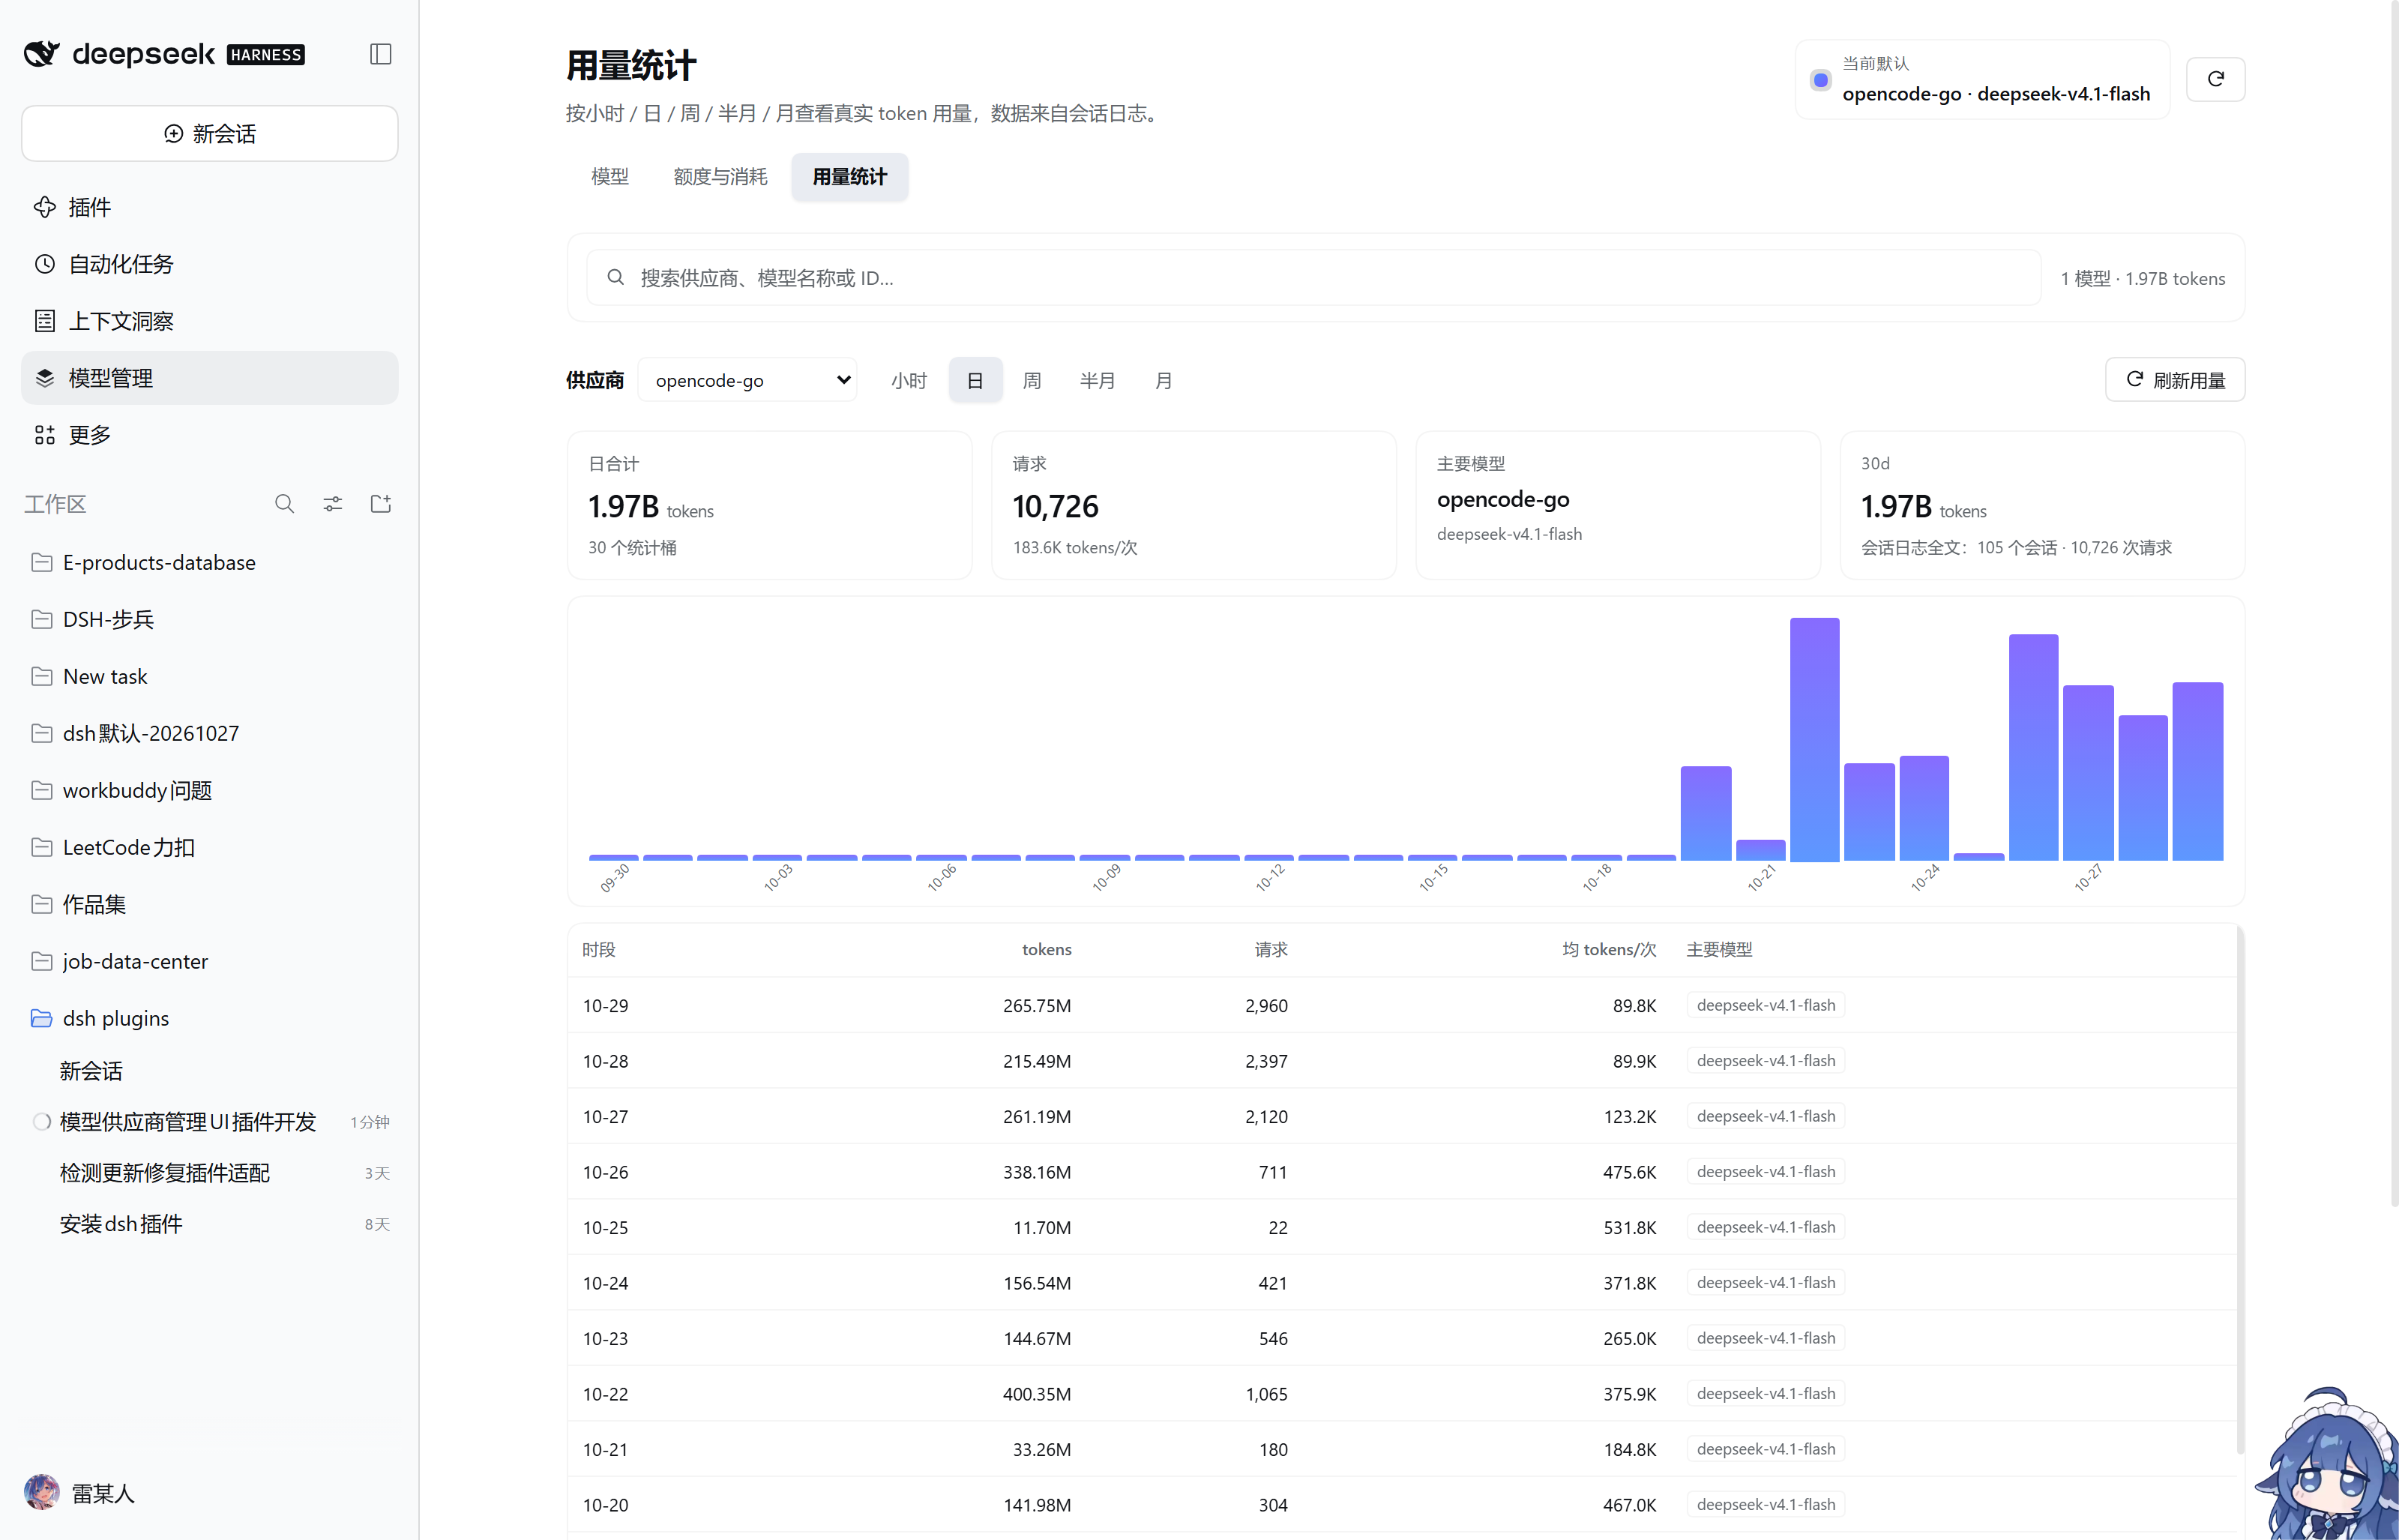Open 上下文洞察 context insights

[x=210, y=321]
